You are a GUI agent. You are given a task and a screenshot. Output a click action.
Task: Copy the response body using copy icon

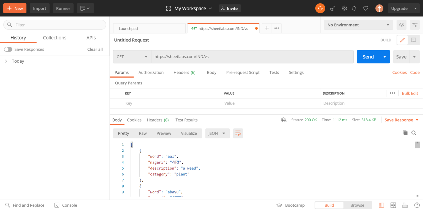point(405,133)
